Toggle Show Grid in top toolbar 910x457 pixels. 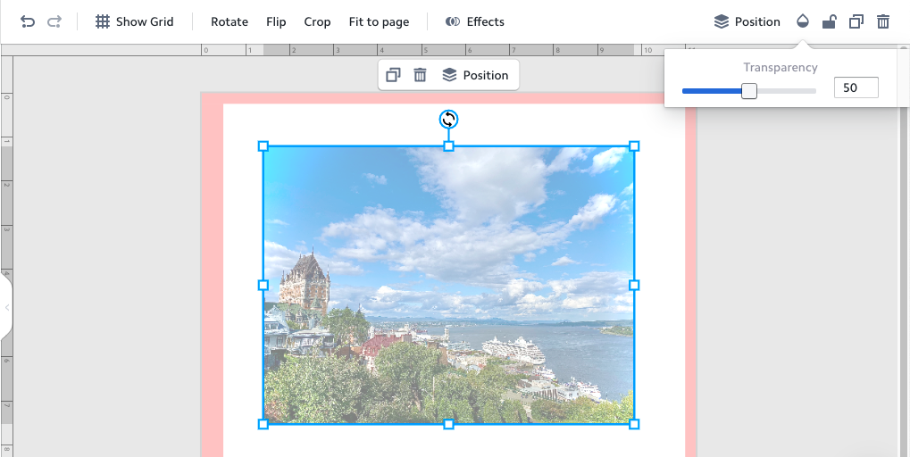135,22
